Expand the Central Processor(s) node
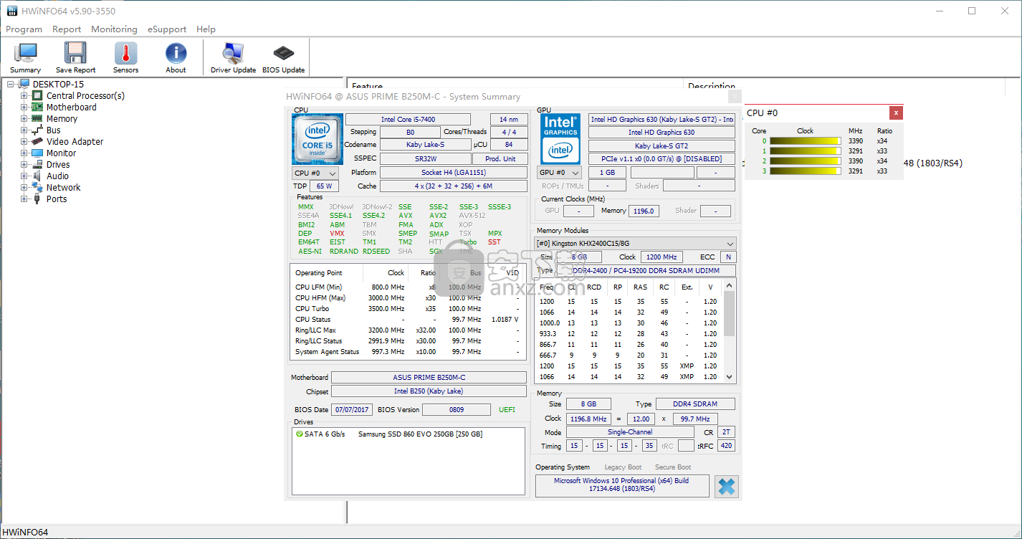Image resolution: width=1022 pixels, height=539 pixels. click(24, 96)
